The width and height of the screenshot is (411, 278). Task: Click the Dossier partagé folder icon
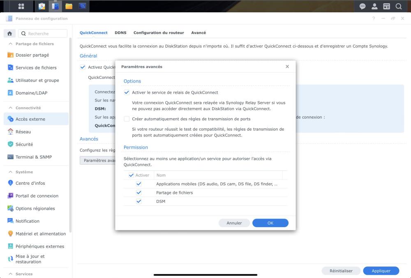(x=11, y=55)
